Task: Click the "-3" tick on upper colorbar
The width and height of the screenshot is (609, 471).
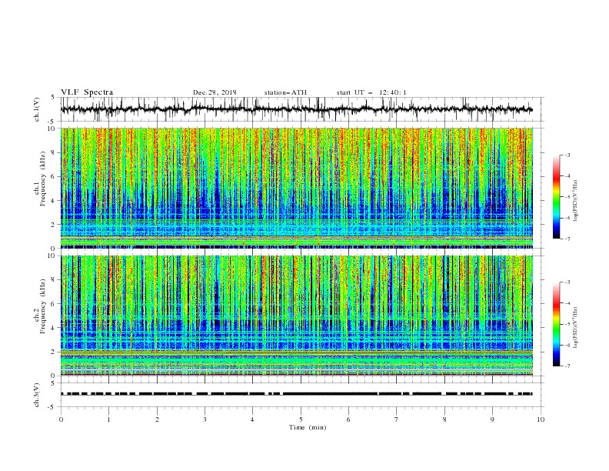Action: [567, 155]
